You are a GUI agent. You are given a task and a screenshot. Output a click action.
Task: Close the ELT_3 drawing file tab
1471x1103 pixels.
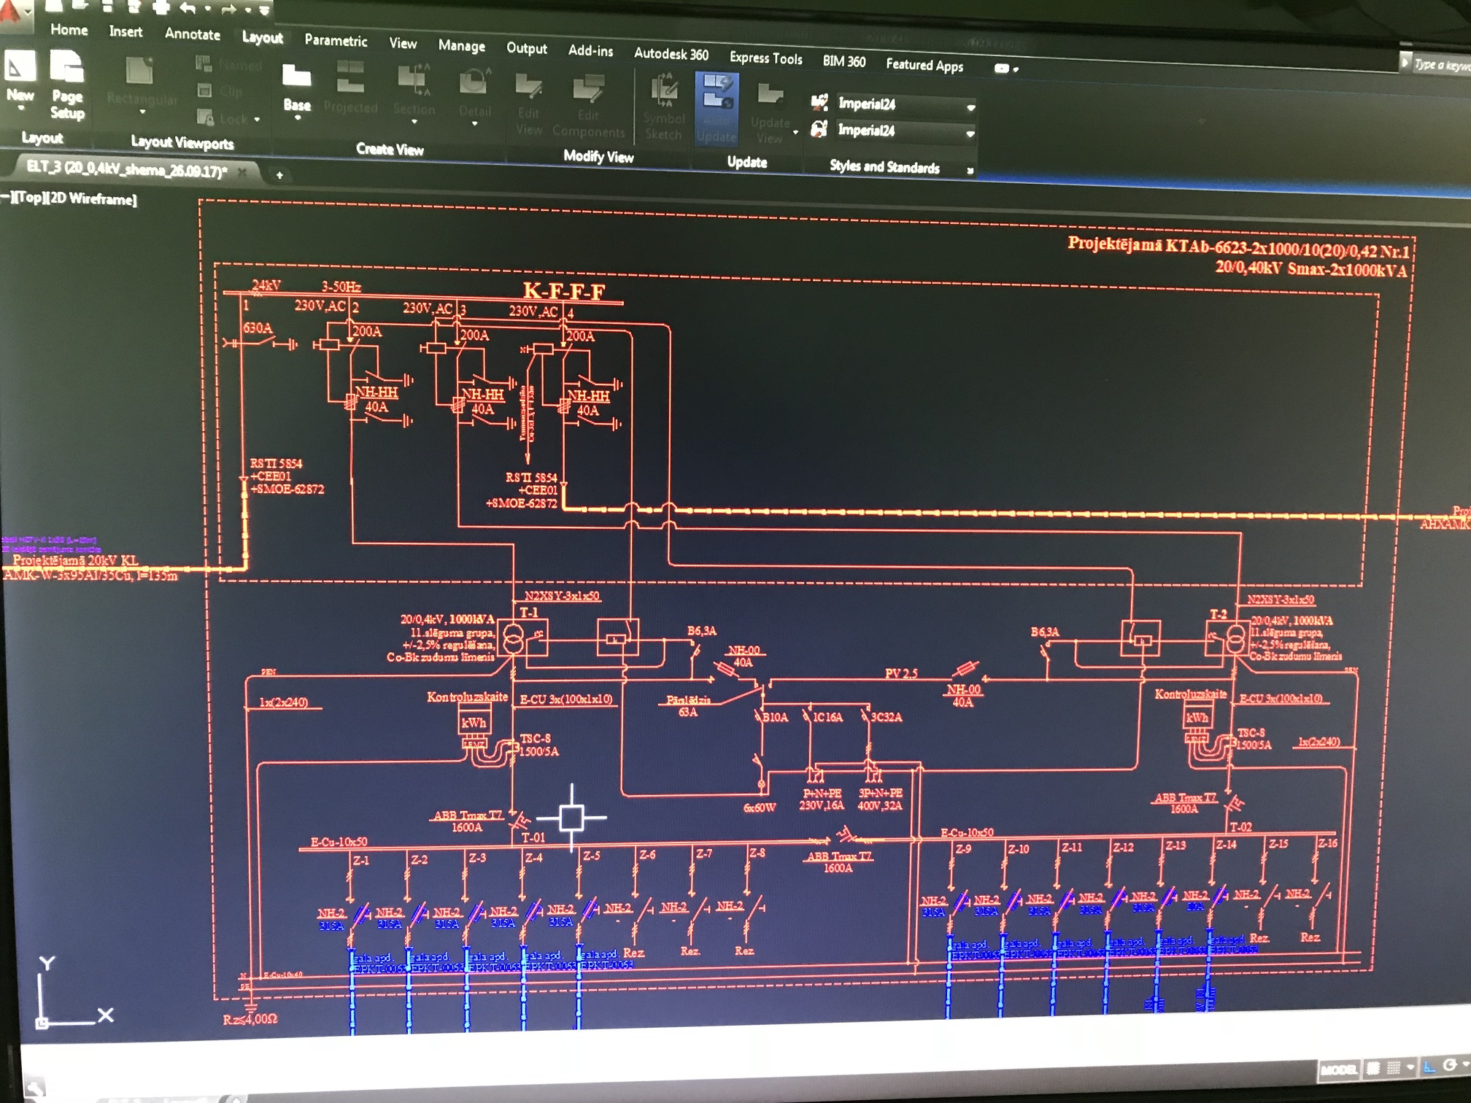[x=242, y=171]
